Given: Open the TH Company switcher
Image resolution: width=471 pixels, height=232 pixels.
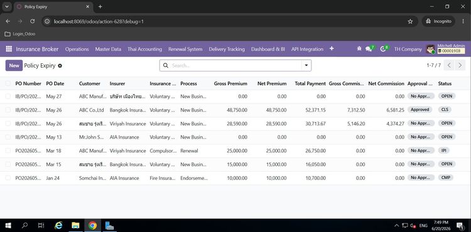Looking at the screenshot, I should (x=408, y=49).
